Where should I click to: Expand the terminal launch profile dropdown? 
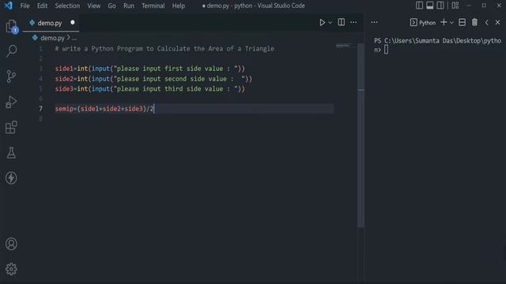(x=451, y=23)
